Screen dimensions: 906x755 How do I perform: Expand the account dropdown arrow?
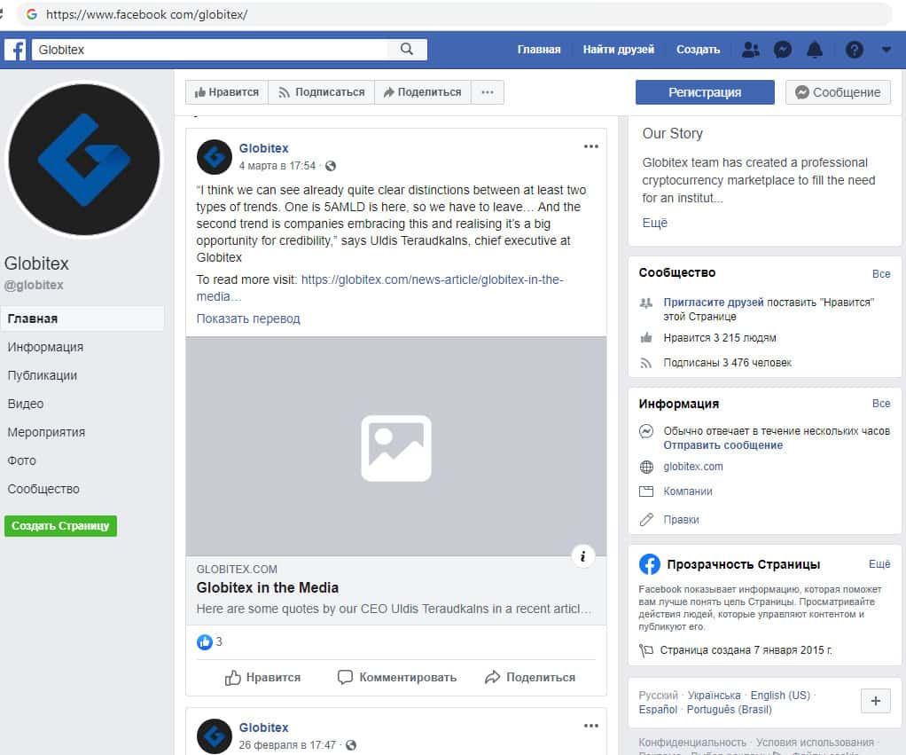886,50
